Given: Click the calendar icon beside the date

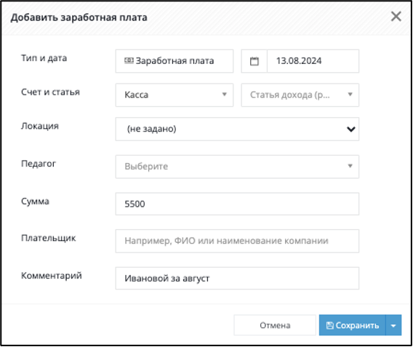Looking at the screenshot, I should coord(254,61).
